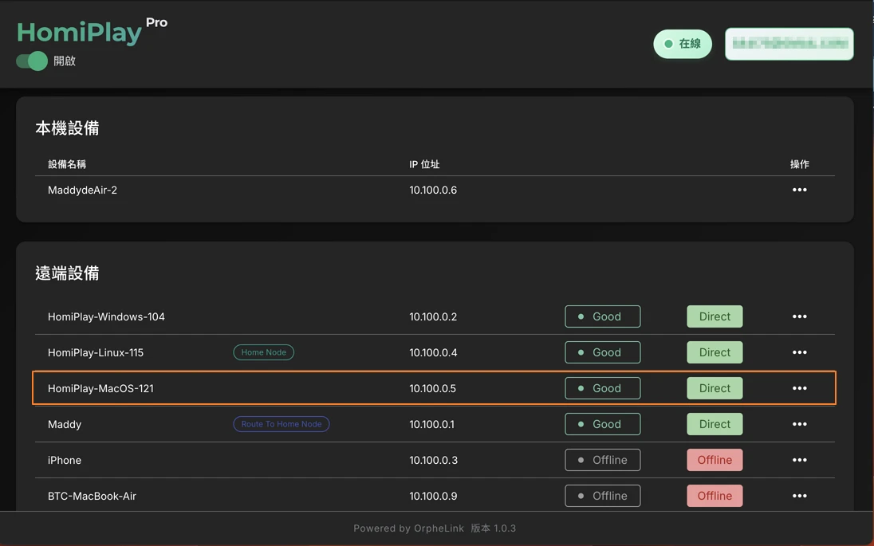Open three-dot menu for BTC-MacBook-Air
This screenshot has width=874, height=546.
click(x=799, y=496)
